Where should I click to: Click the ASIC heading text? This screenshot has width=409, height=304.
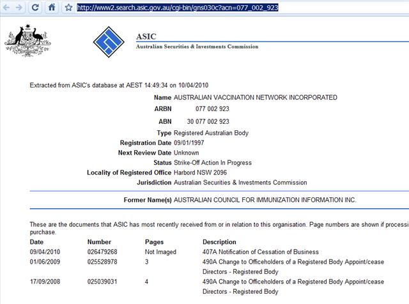[x=146, y=36]
